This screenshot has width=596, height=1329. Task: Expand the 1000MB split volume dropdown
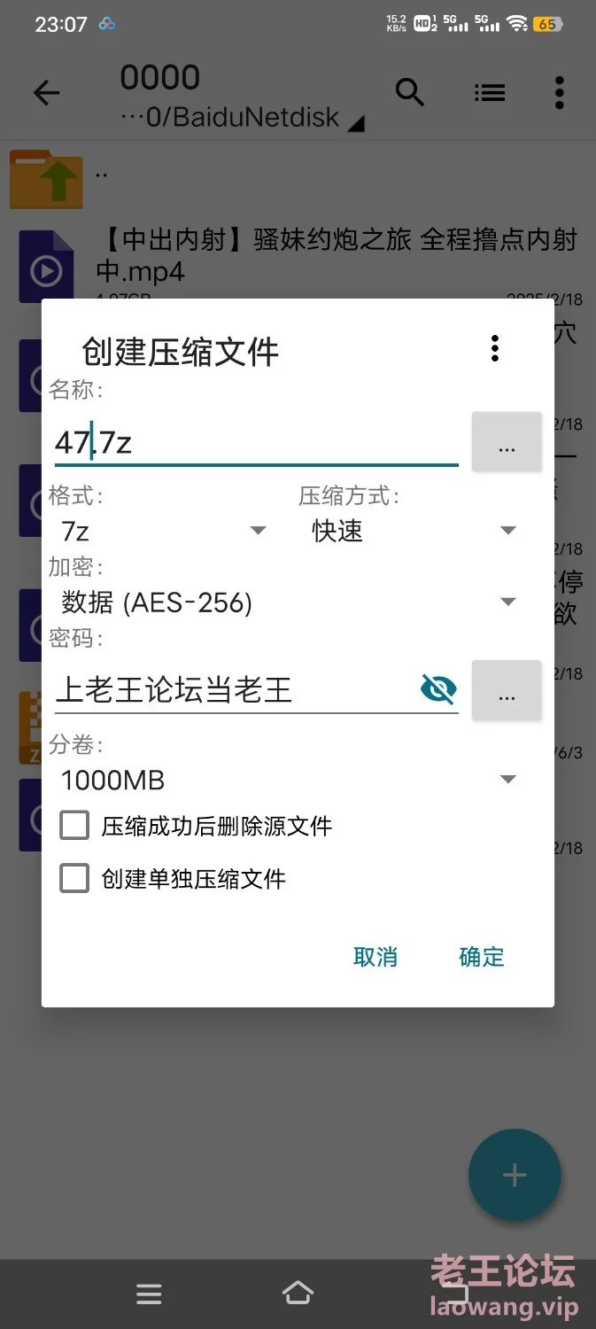point(288,781)
